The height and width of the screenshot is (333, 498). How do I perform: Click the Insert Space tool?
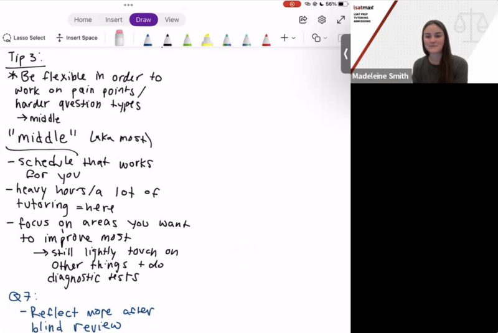pyautogui.click(x=77, y=38)
